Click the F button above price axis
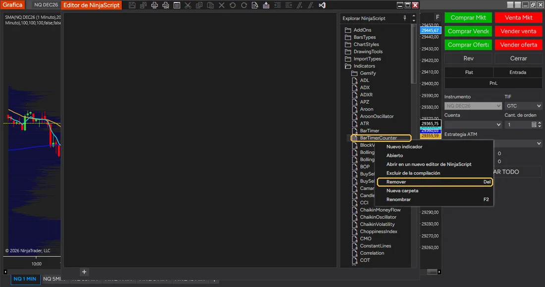This screenshot has width=545, height=287. (437, 17)
